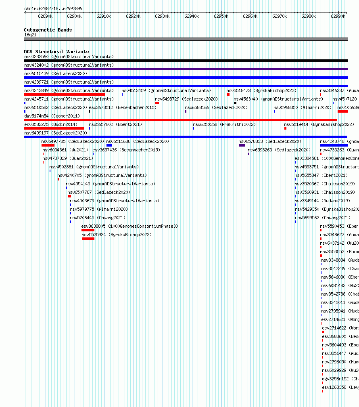Click the dgv5174n54 Cooper2011 label
359x407 pixels.
coord(52,116)
